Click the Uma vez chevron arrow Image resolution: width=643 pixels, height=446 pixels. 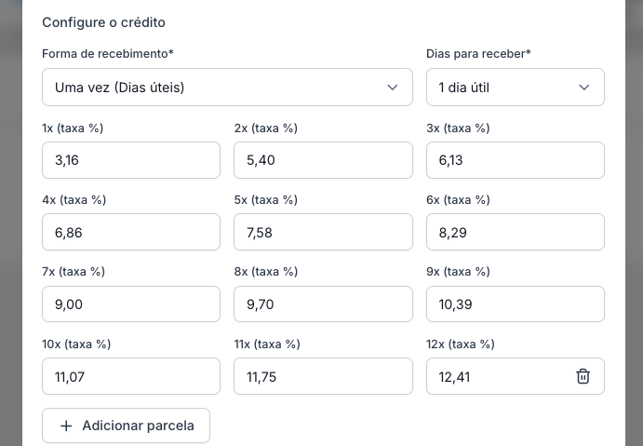tap(392, 88)
